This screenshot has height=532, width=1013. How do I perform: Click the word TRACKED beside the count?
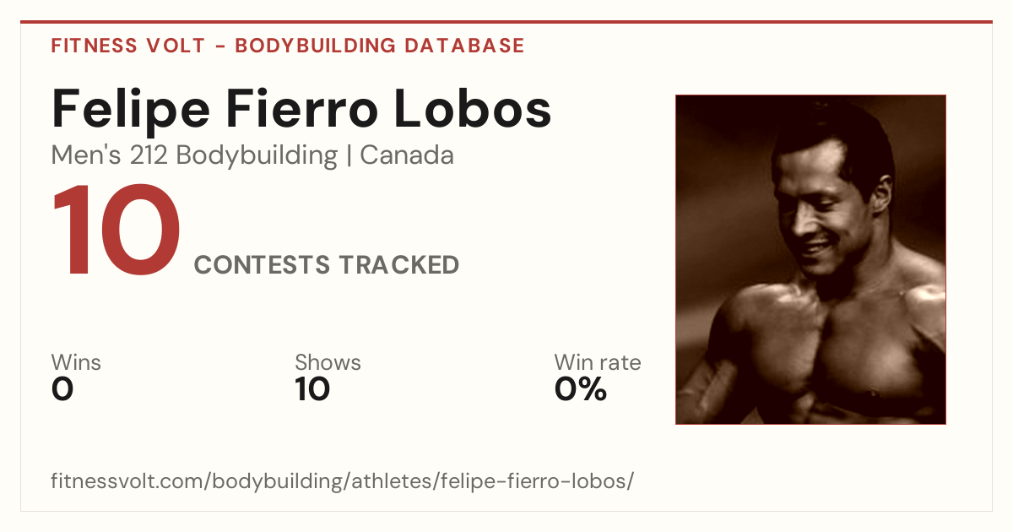point(399,265)
